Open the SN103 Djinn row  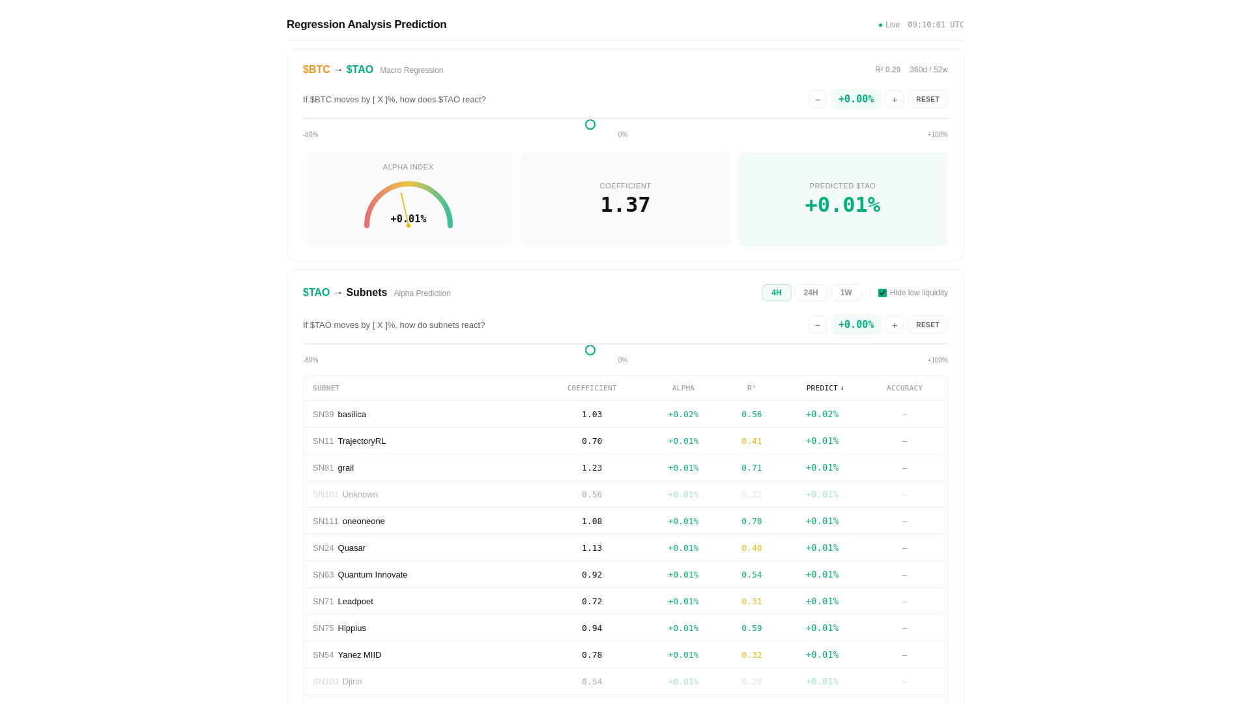pos(625,681)
